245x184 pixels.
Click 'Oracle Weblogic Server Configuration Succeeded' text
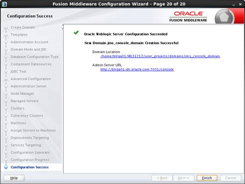[x=126, y=34]
